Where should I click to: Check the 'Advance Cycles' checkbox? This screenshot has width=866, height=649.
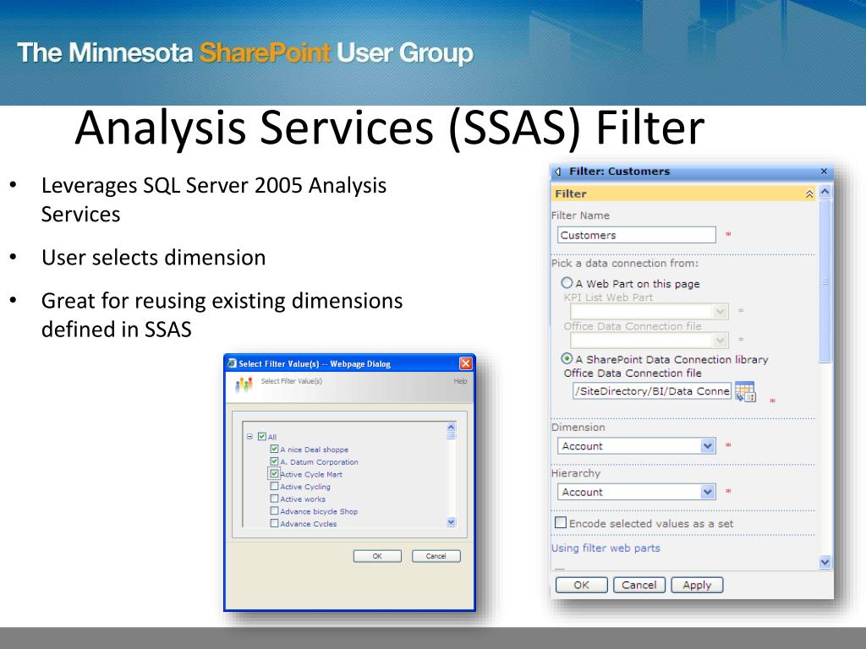[x=275, y=523]
